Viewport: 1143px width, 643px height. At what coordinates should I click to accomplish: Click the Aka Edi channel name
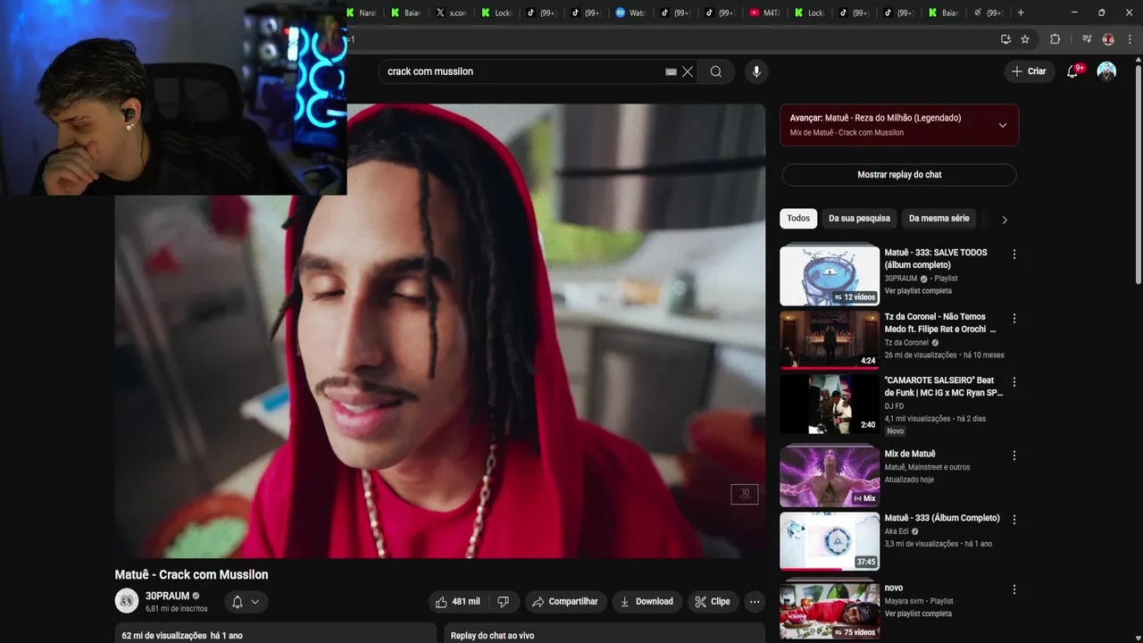897,531
